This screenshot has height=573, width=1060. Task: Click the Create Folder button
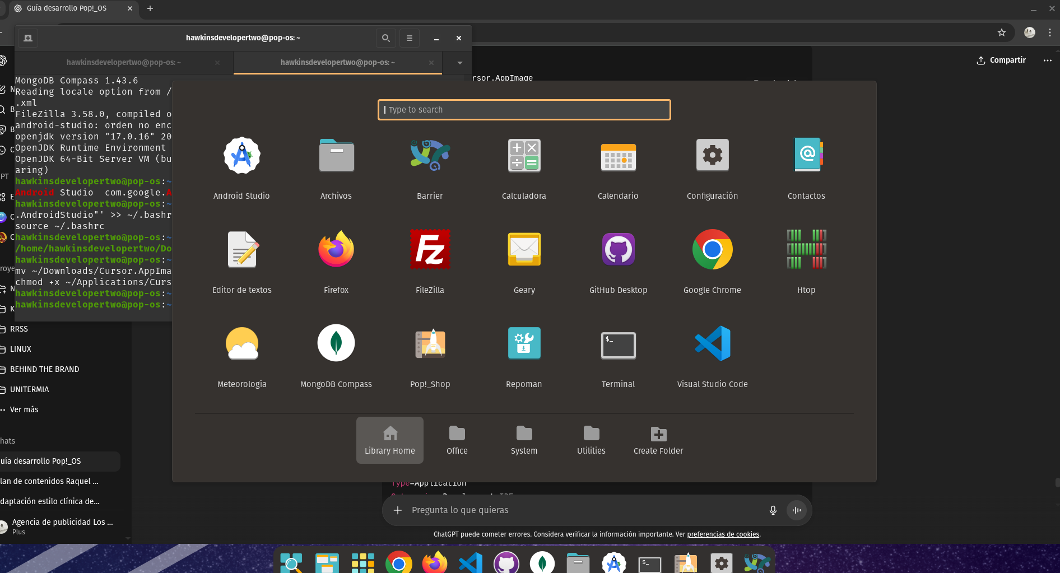[x=658, y=440]
